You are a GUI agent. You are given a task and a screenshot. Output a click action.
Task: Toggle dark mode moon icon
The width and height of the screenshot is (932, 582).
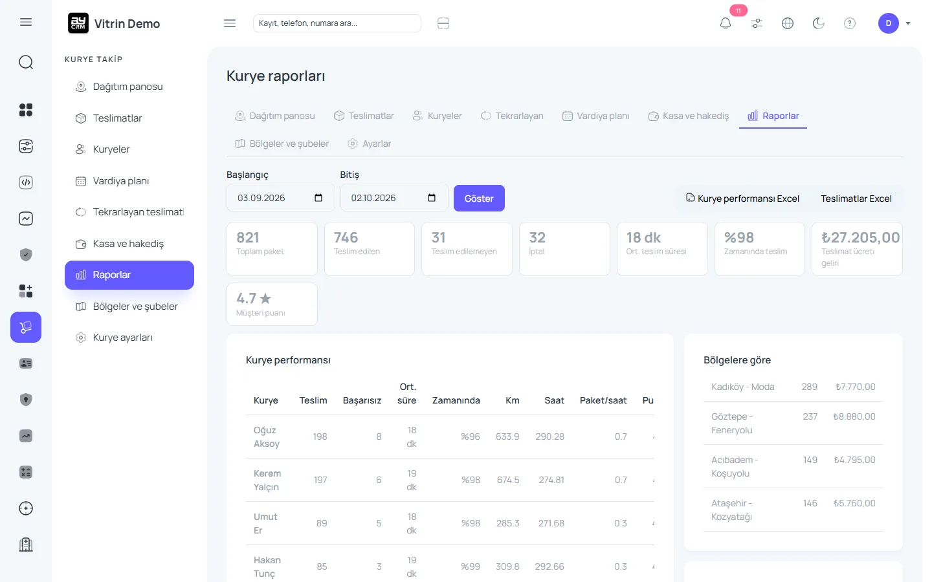pos(819,23)
